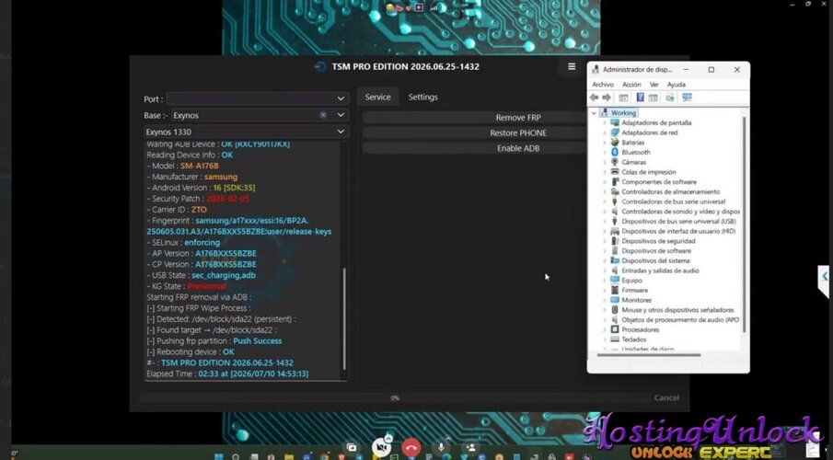
Task: Open the properties toolbar icon in Device Manager
Action: tap(624, 98)
